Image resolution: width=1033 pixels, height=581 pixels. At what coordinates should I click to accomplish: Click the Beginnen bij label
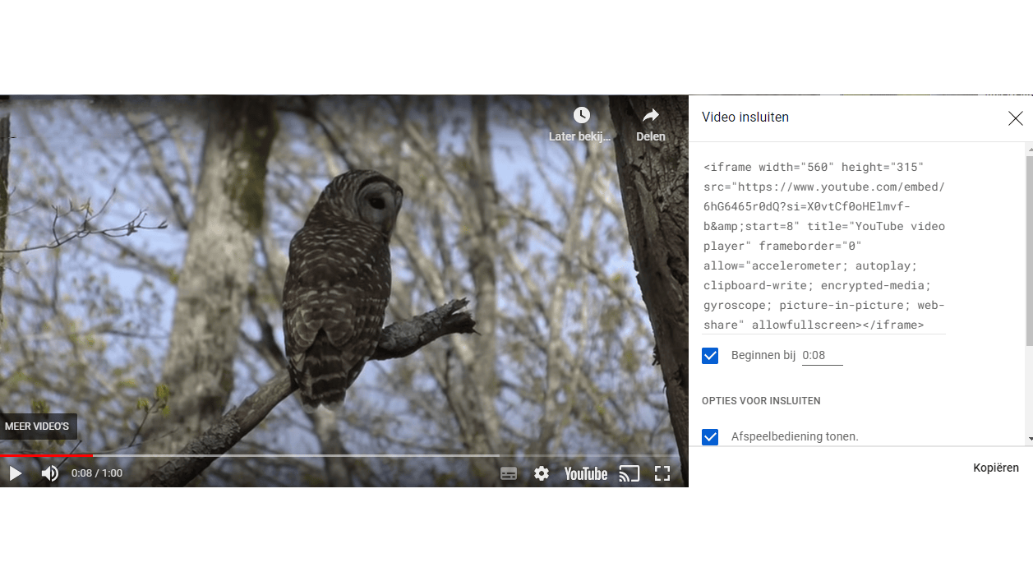(763, 356)
